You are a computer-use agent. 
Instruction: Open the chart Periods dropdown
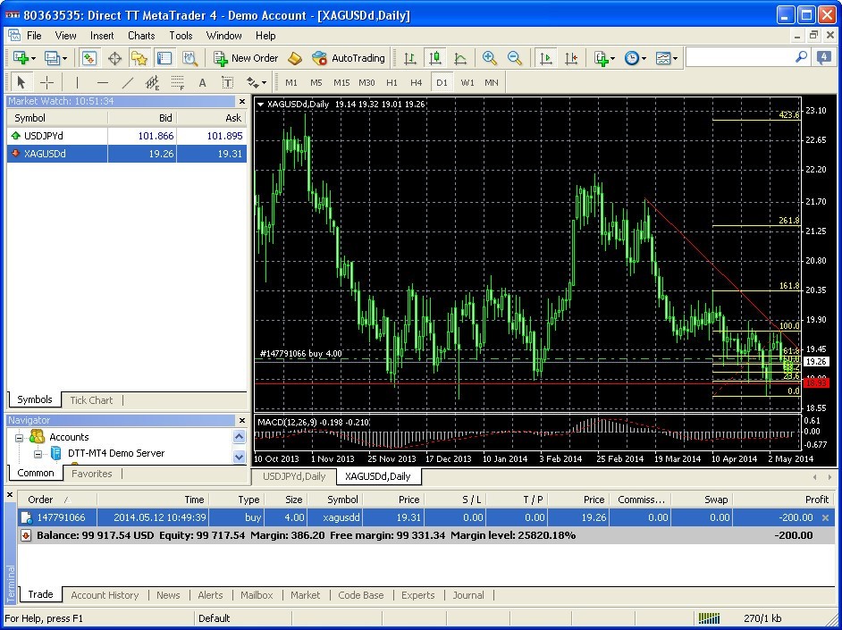[645, 57]
